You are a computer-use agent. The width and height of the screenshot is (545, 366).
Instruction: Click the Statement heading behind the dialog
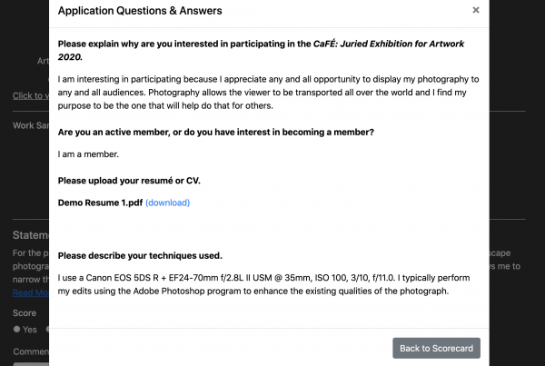(x=31, y=235)
